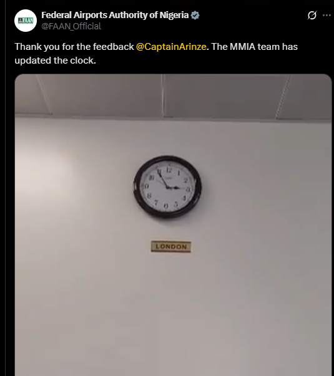Click the blue verified badge

click(195, 15)
